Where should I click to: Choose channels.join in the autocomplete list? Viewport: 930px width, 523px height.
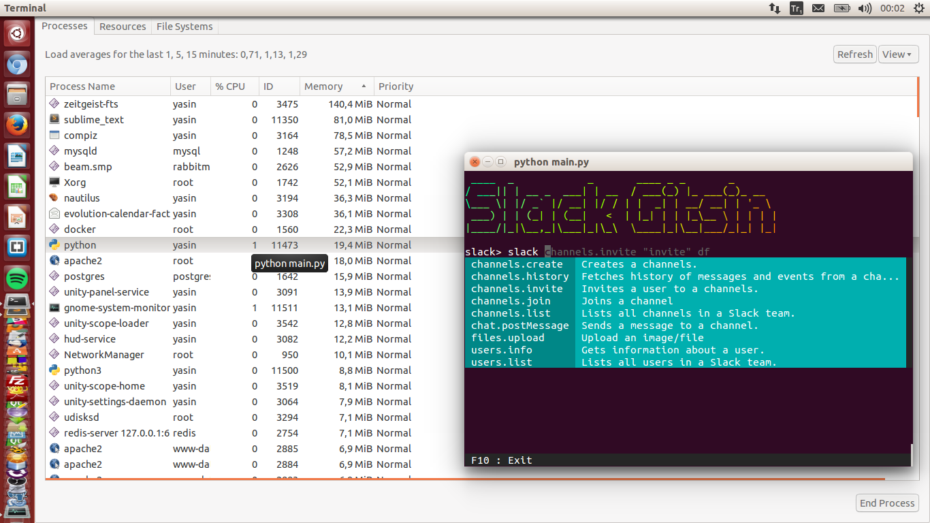[x=686, y=301]
